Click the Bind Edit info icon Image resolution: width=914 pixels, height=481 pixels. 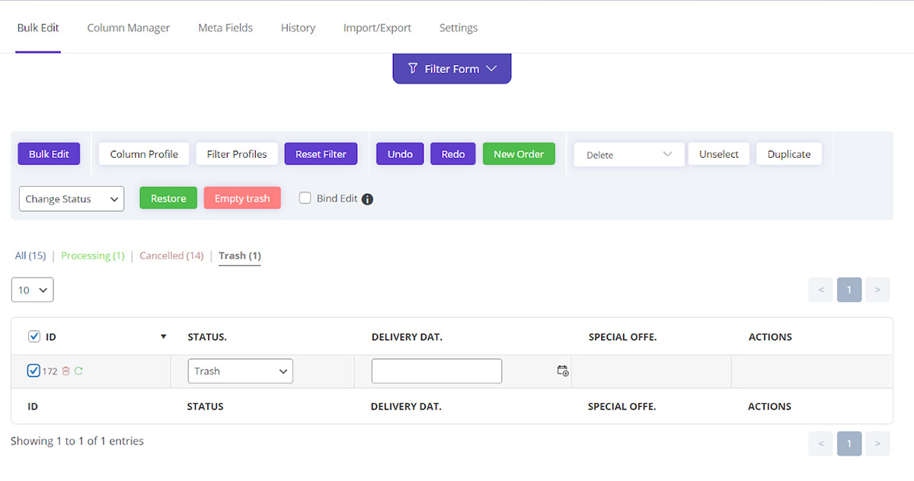click(x=367, y=199)
